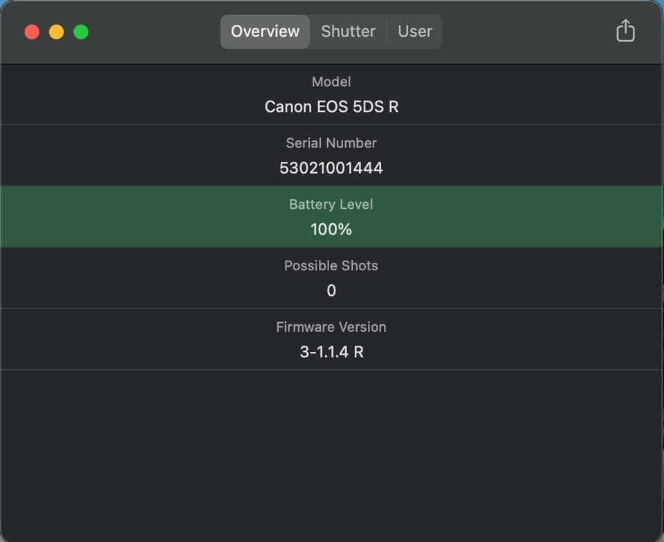Image resolution: width=664 pixels, height=542 pixels.
Task: Click the green fullscreen button
Action: point(81,32)
